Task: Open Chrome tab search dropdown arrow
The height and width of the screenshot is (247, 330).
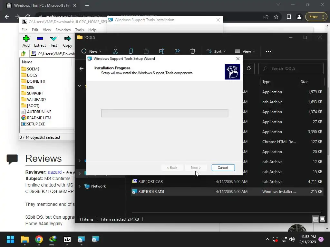Action: pos(278,5)
